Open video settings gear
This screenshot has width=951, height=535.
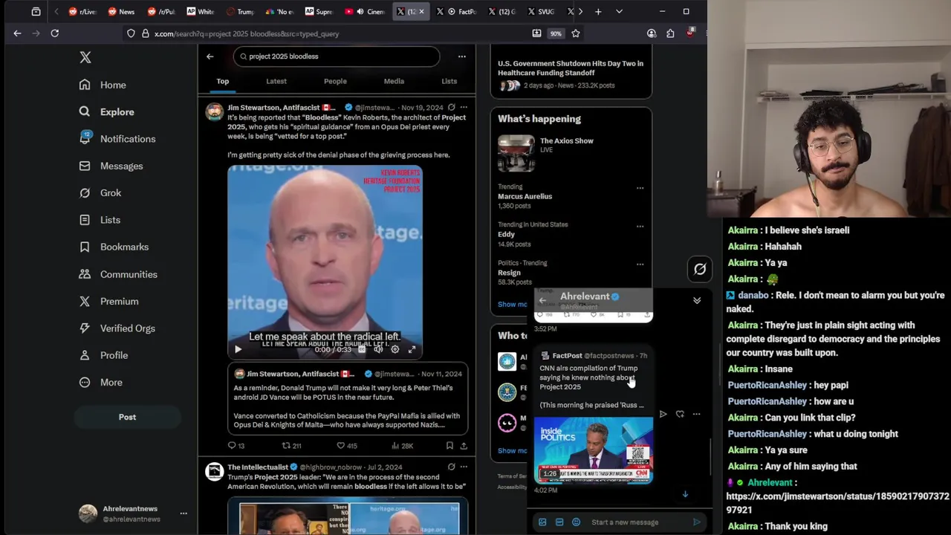(395, 349)
